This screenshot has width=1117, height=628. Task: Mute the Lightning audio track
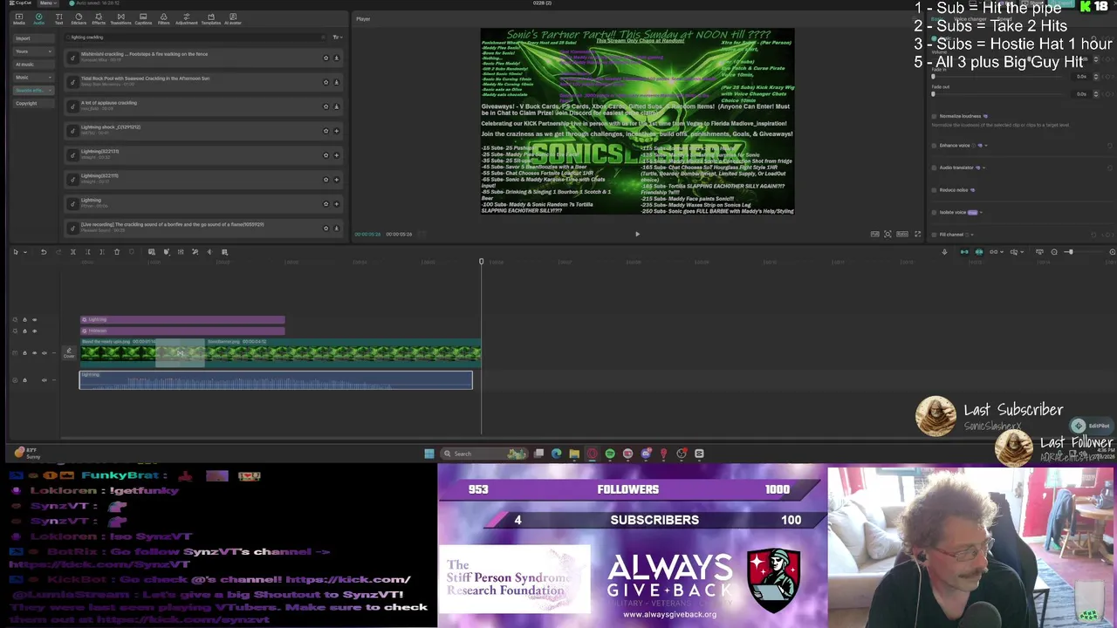pos(44,380)
